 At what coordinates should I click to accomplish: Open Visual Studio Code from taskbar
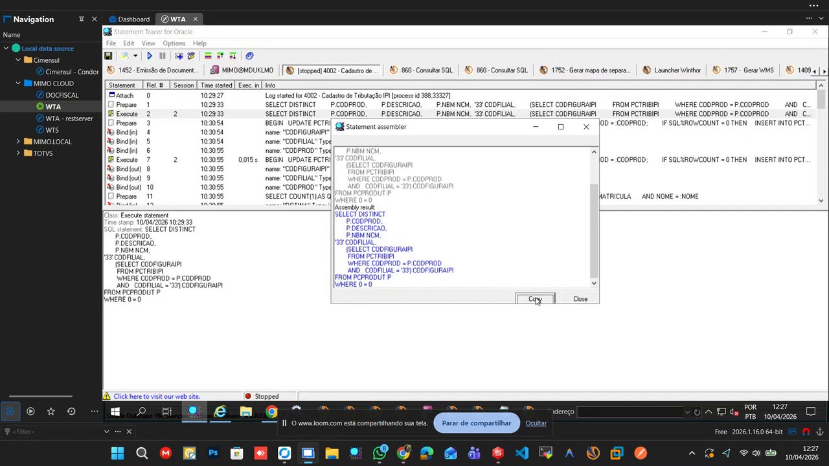[x=521, y=453]
